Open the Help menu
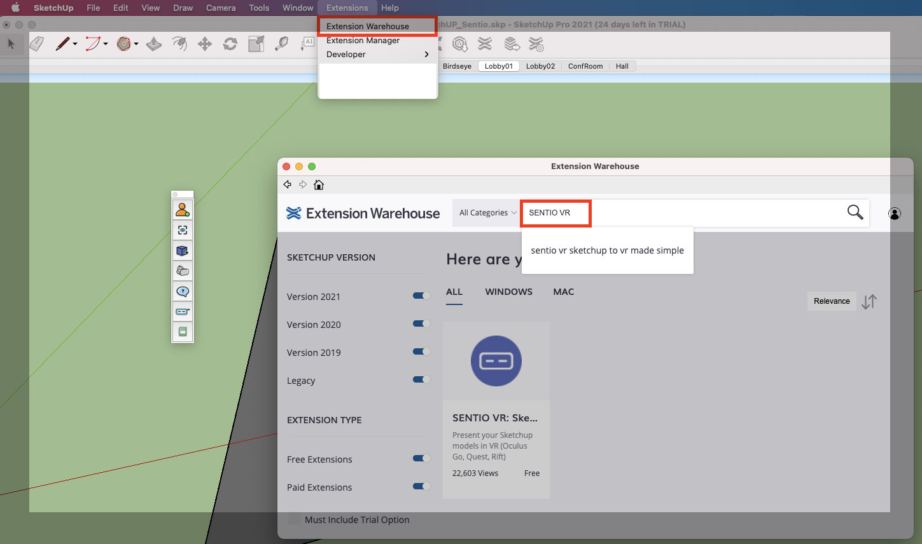Screen dimensions: 922x544 [389, 8]
